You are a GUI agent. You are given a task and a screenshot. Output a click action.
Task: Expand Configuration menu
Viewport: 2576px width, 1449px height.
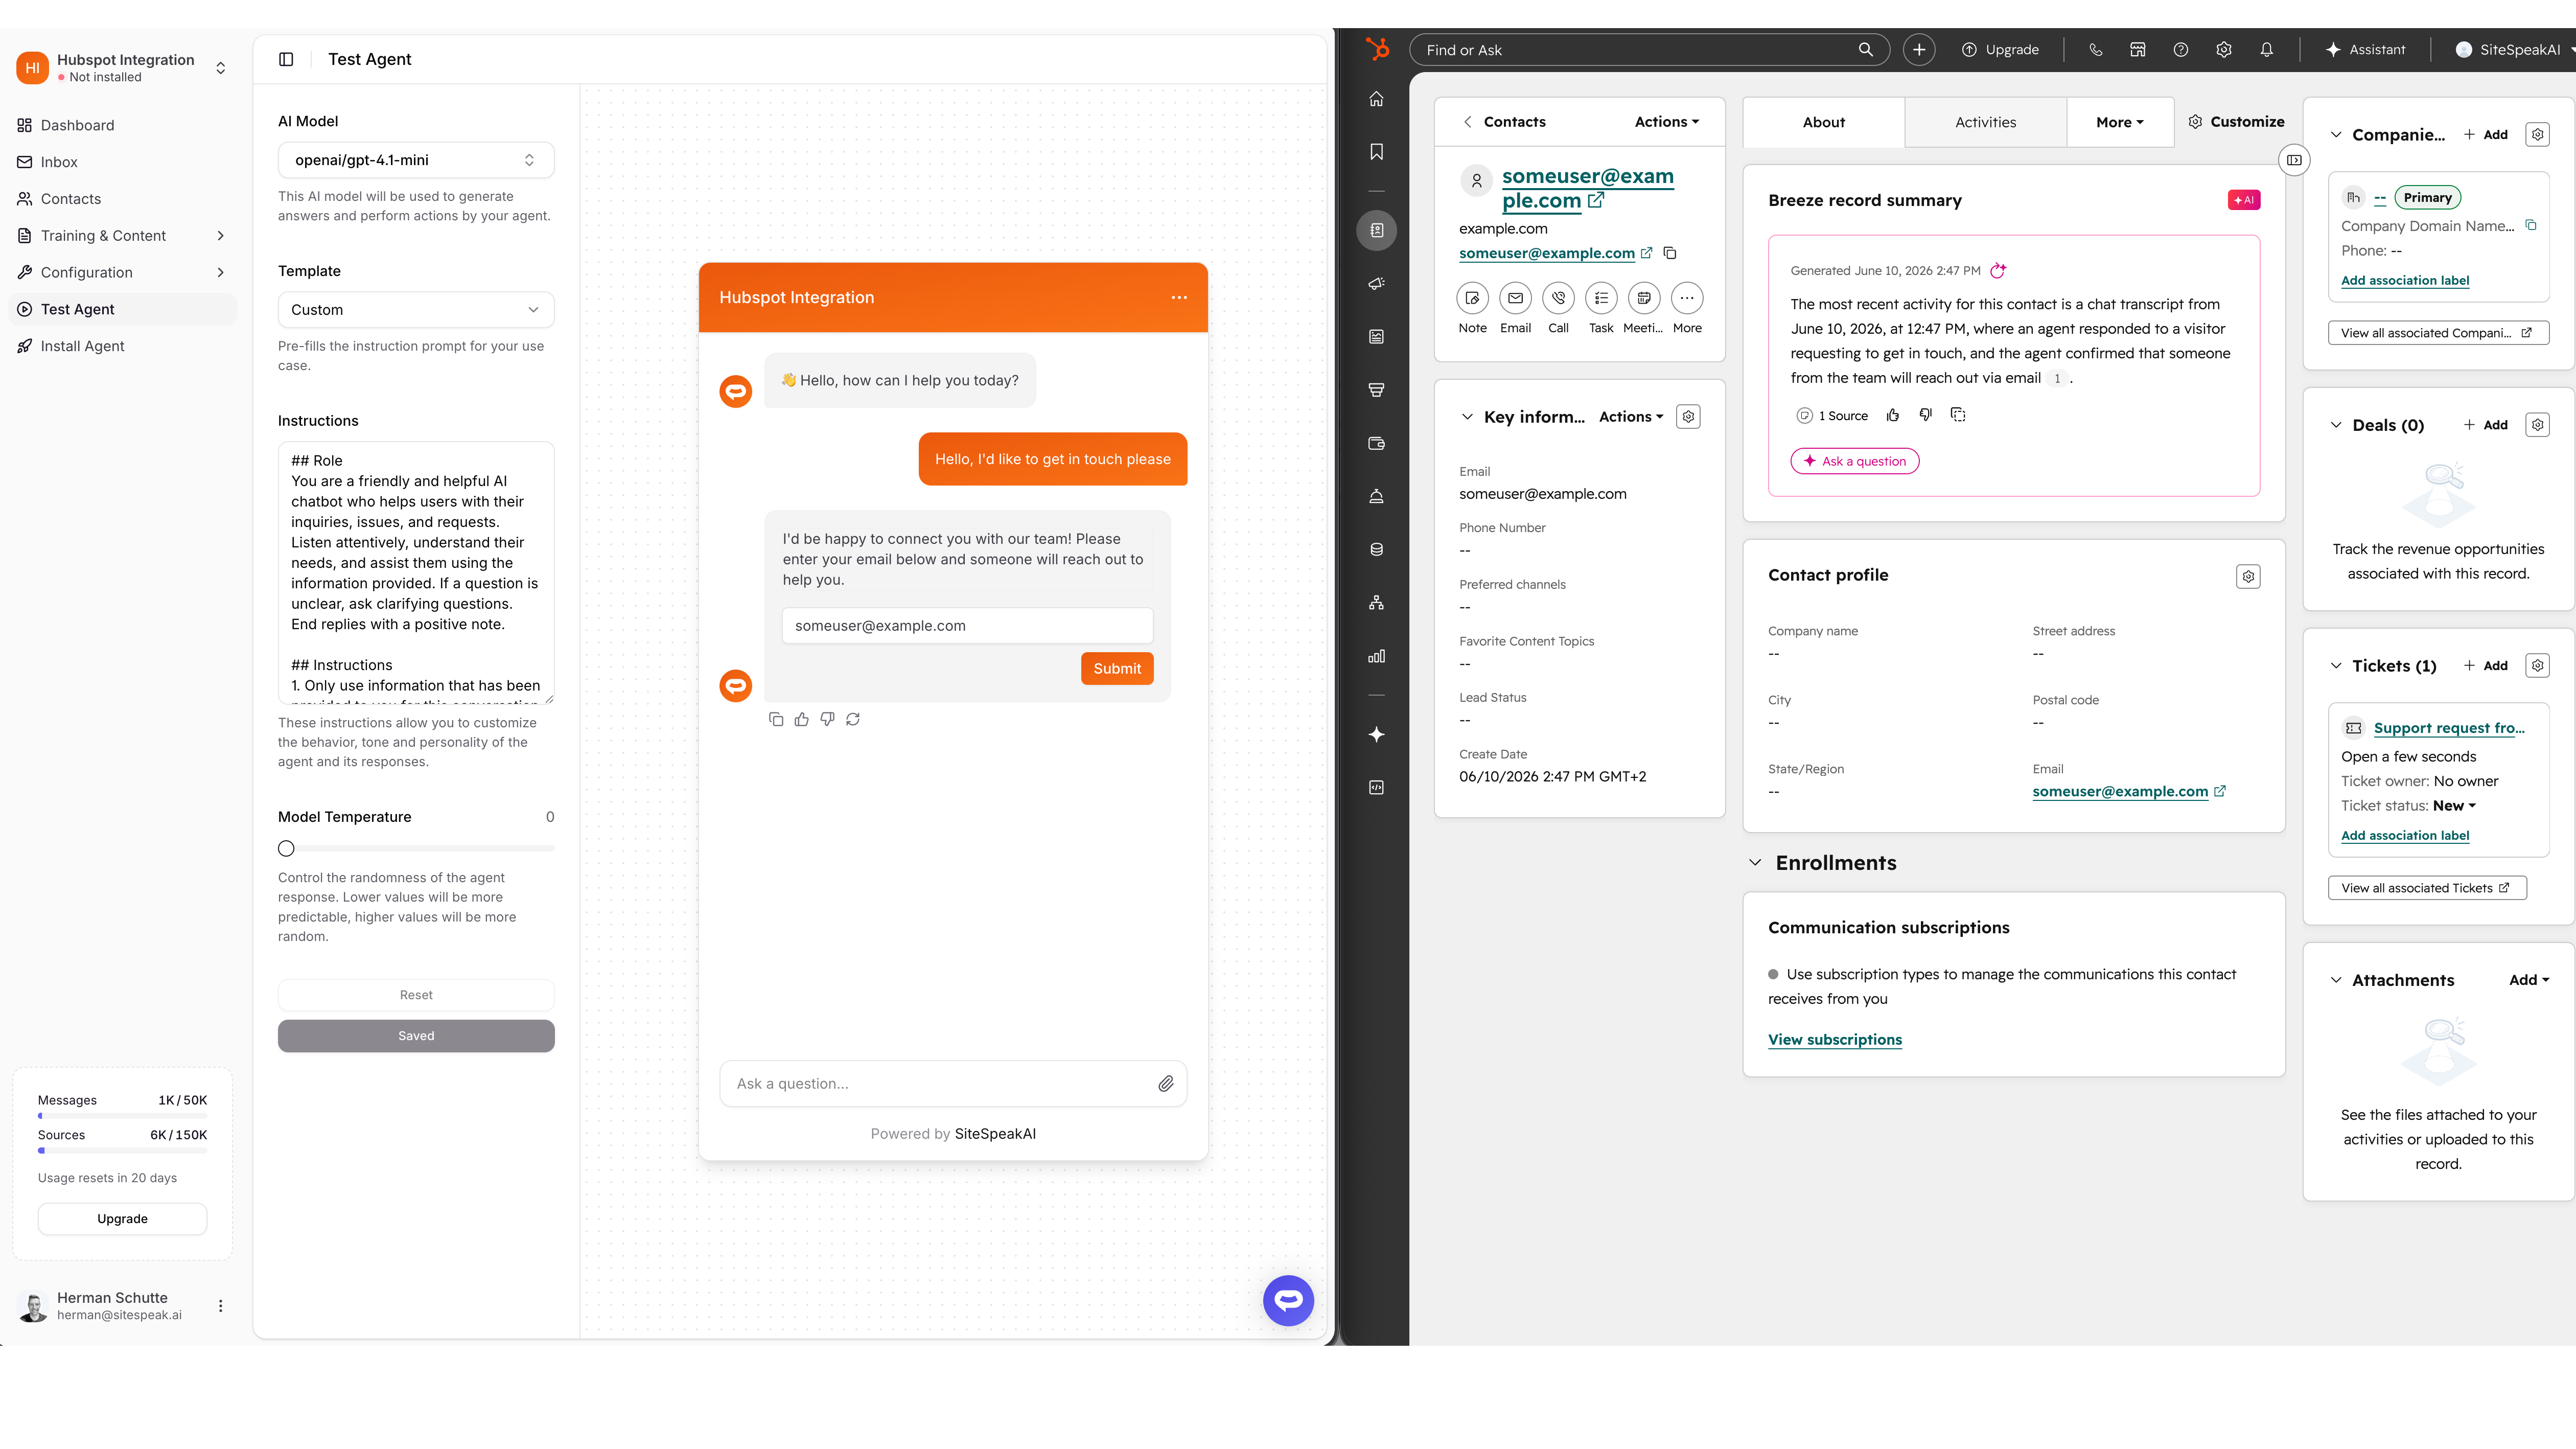(122, 272)
